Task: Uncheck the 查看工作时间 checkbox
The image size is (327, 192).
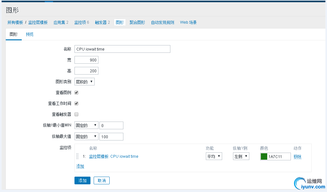Action: [76, 103]
